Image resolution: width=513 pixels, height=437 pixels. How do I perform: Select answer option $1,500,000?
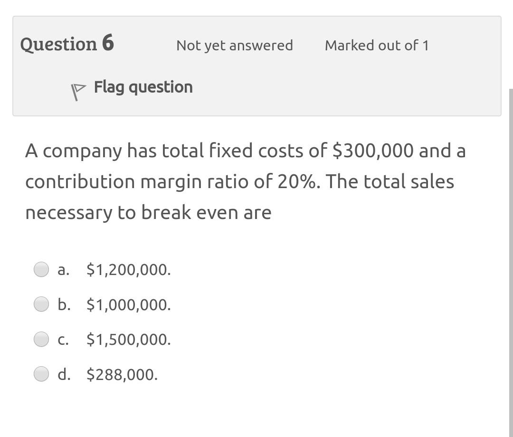tap(128, 339)
